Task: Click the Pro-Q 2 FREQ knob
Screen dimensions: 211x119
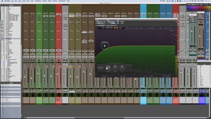Action: [108, 68]
